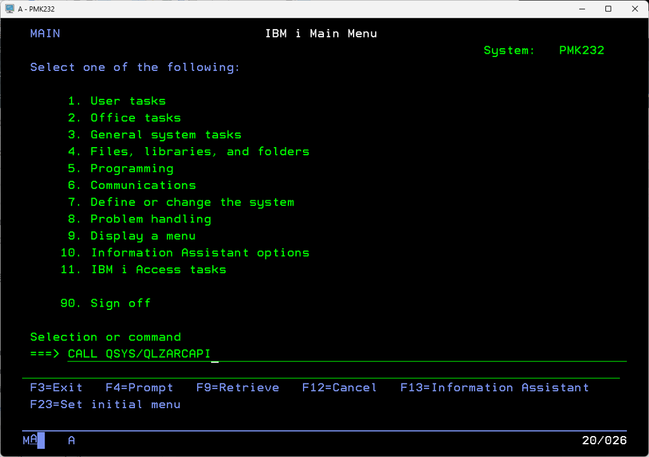Open F13=Information Assistant
Screen dimensions: 649x457
point(494,387)
